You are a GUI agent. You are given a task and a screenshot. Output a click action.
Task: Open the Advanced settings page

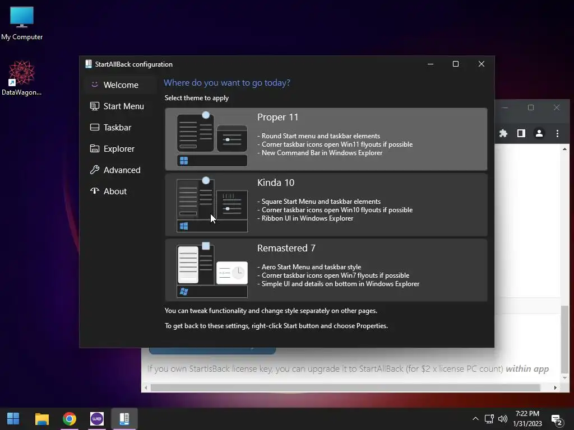(x=120, y=170)
